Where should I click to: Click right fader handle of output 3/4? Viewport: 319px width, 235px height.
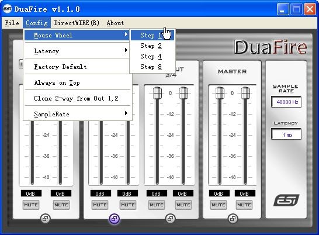[183, 93]
